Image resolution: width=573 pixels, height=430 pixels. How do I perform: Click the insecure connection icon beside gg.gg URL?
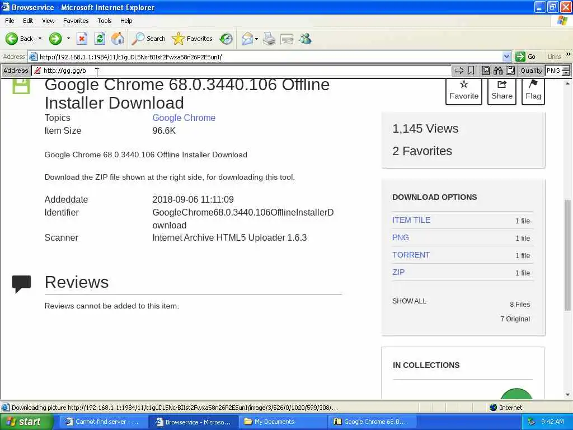tap(37, 71)
